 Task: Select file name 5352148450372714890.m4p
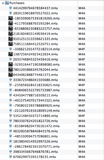[36, 116]
